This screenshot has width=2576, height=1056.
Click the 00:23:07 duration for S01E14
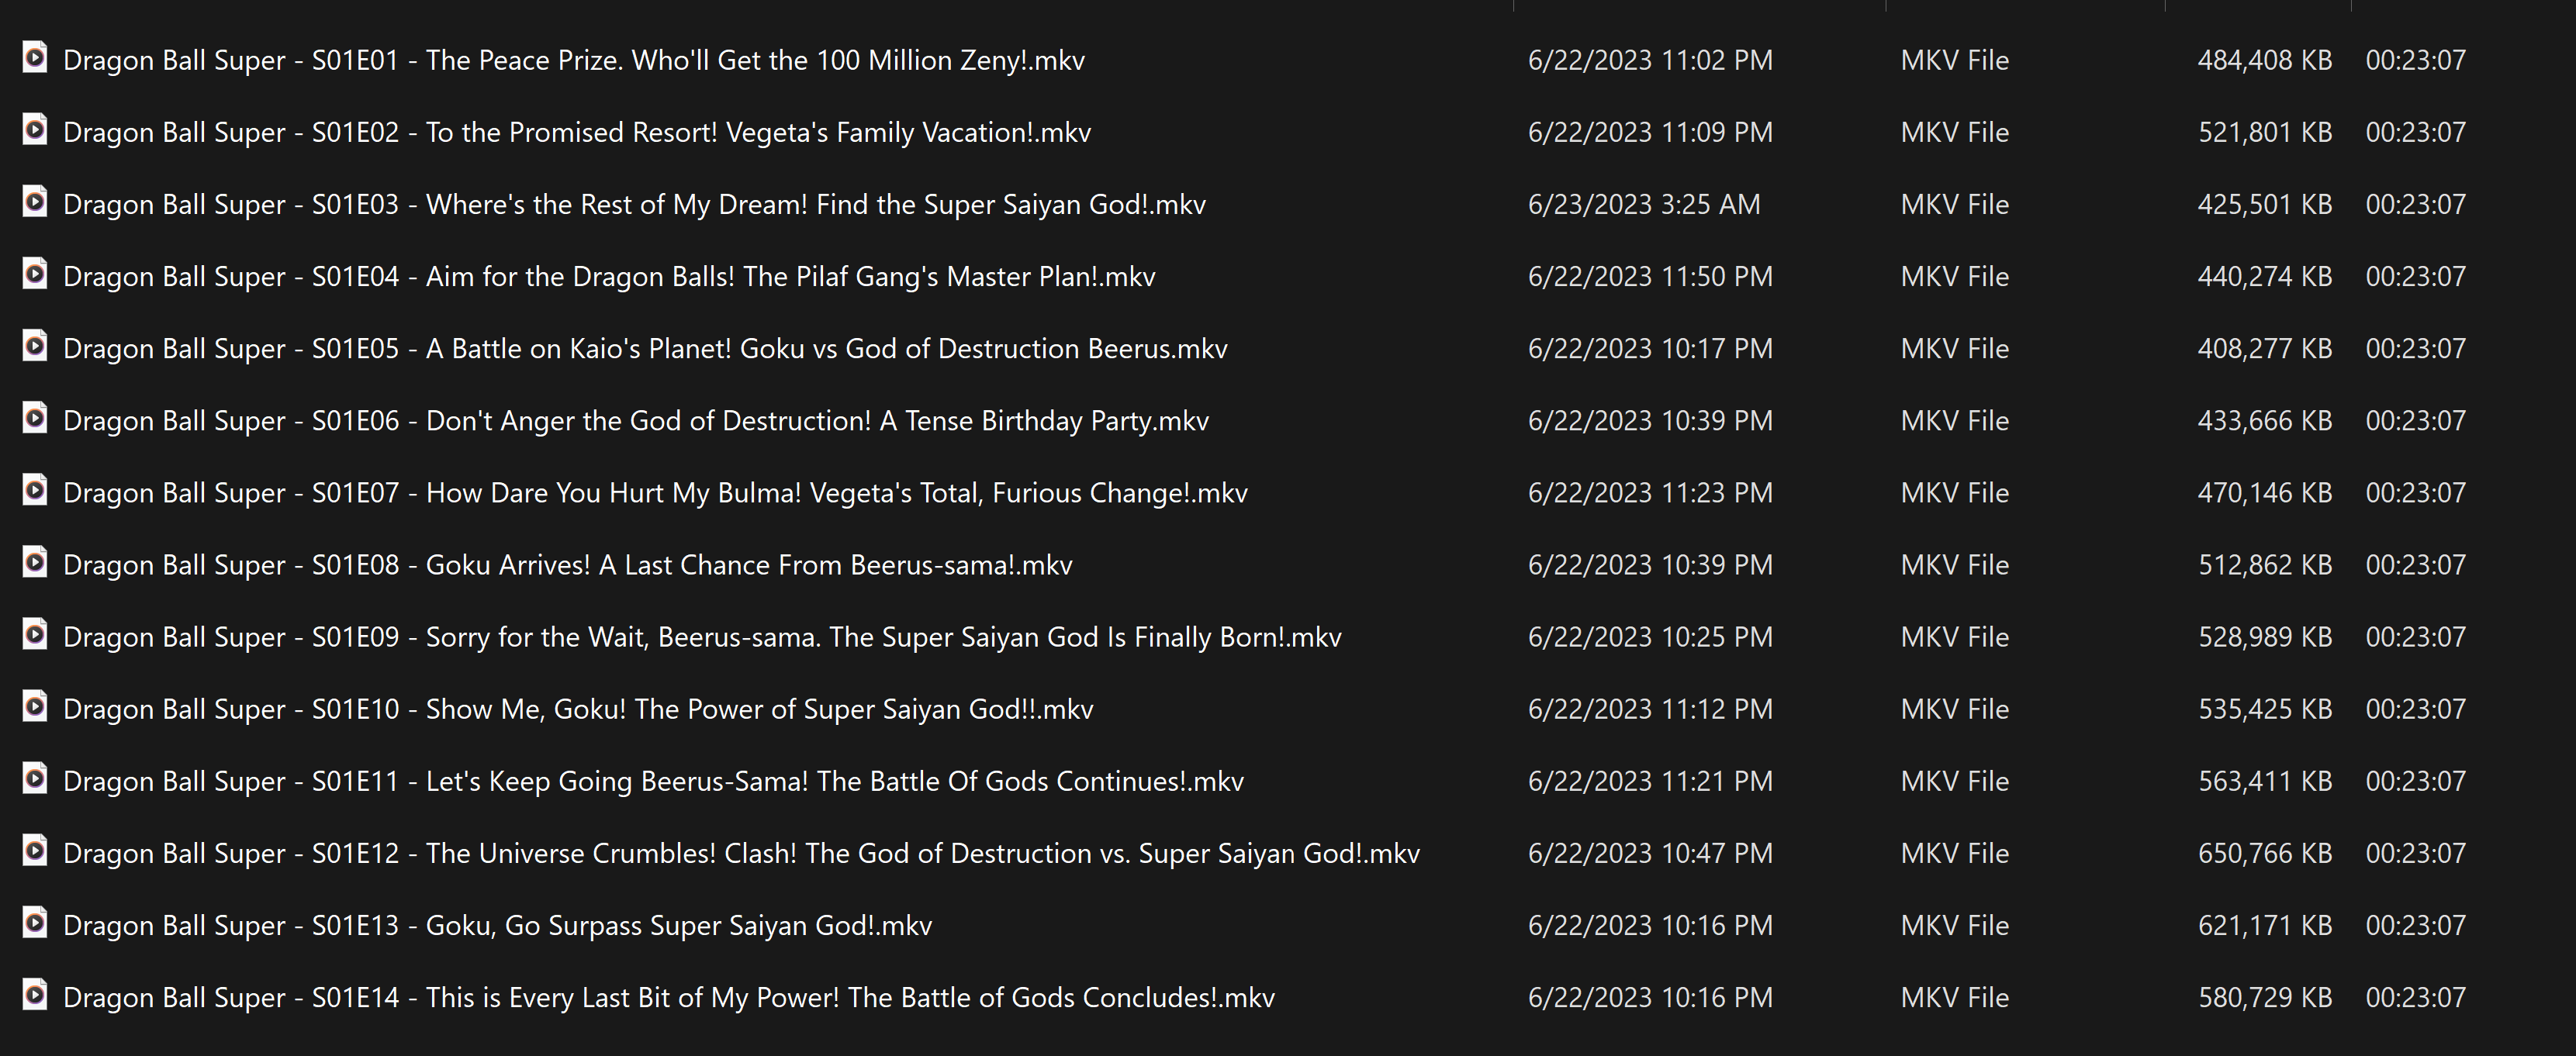point(2415,997)
